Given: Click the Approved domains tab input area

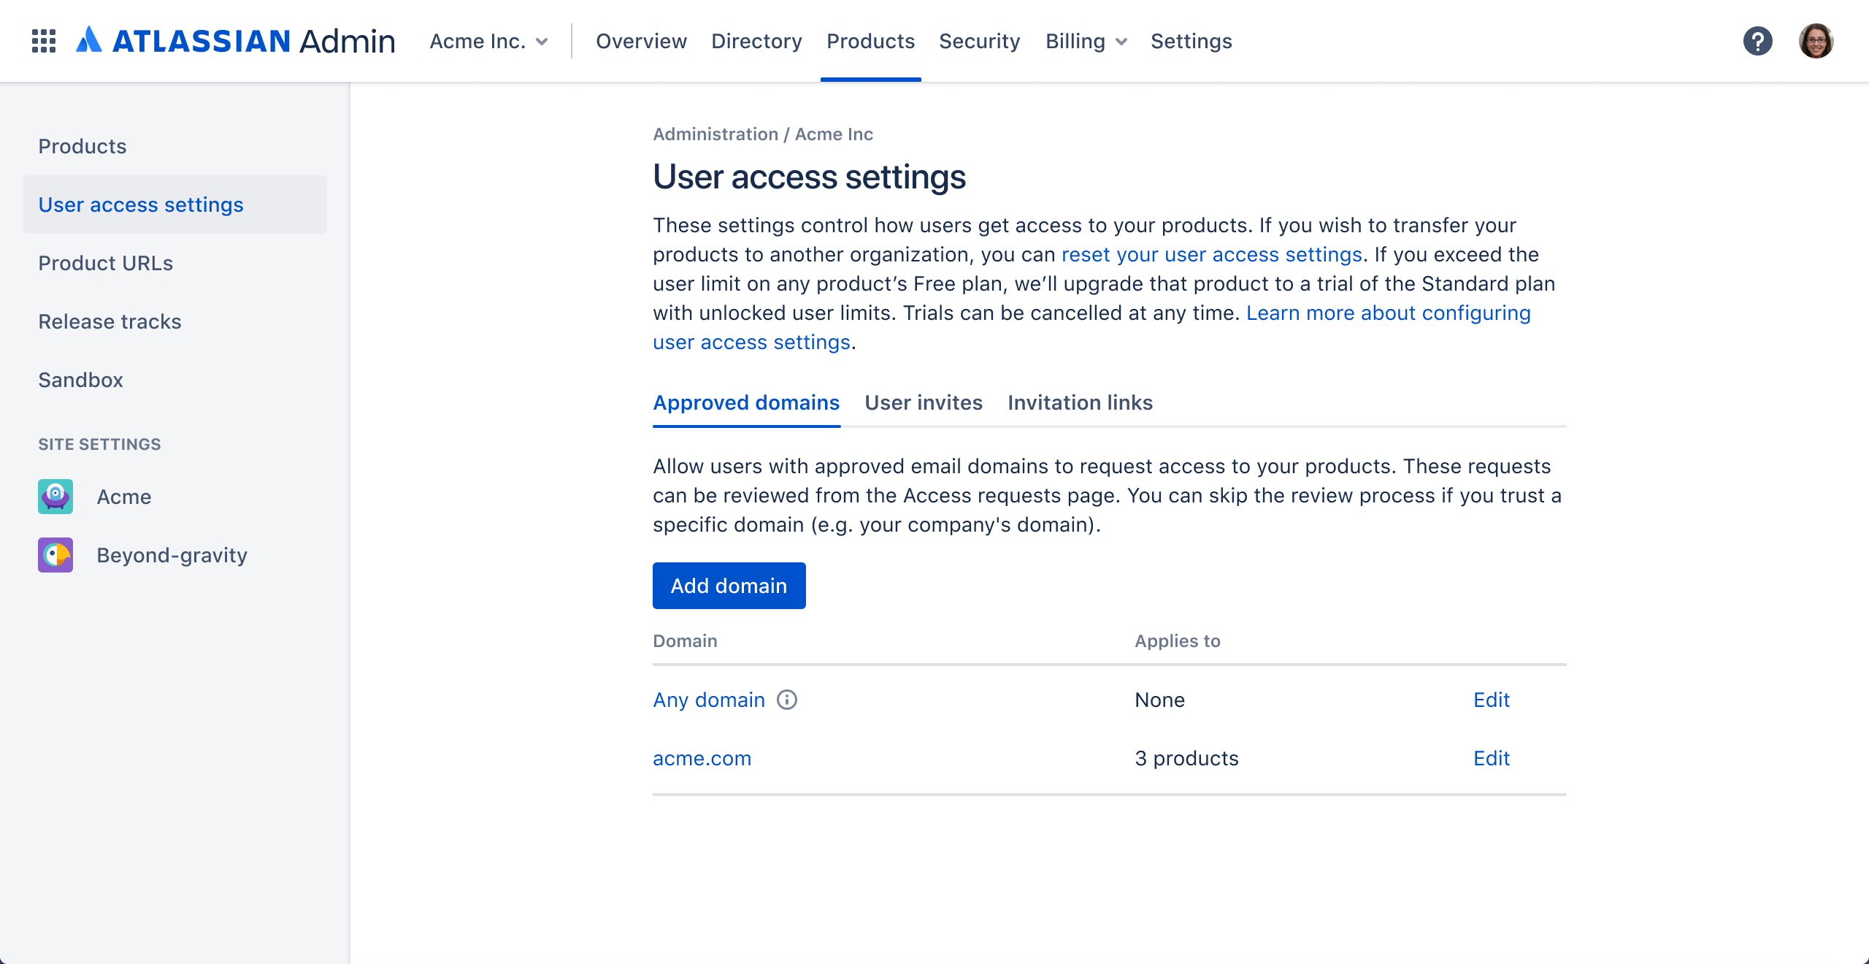Looking at the screenshot, I should coord(746,402).
